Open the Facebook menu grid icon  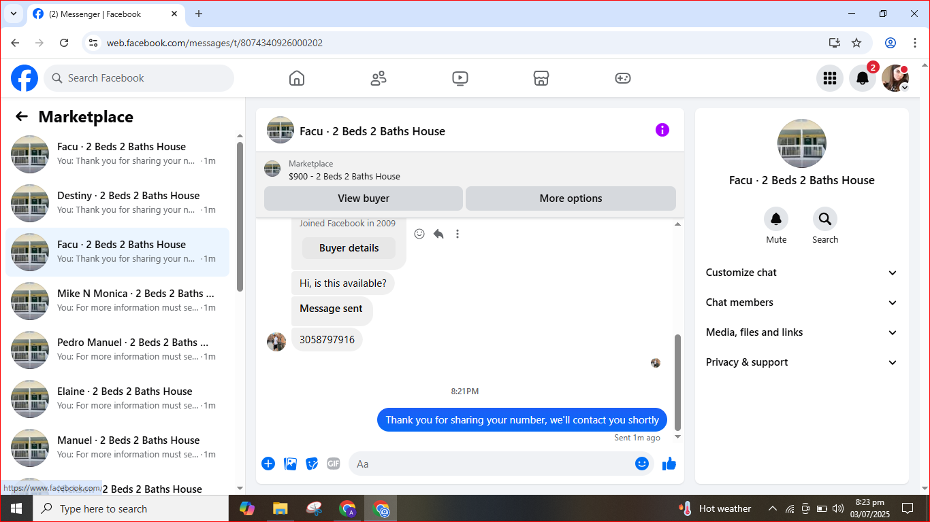[x=830, y=78]
